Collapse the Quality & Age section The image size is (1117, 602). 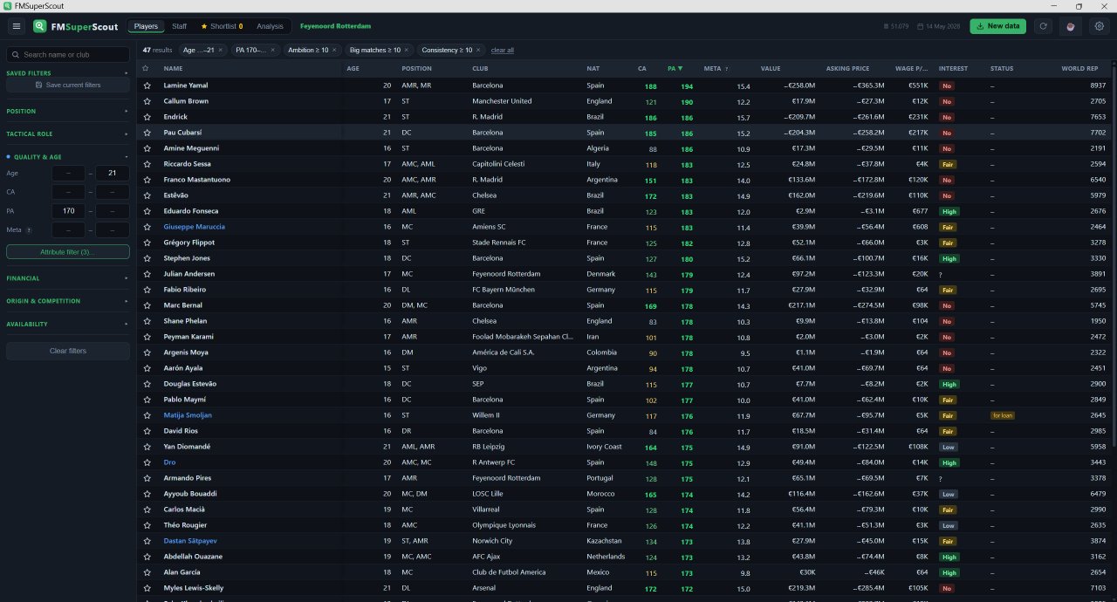click(x=67, y=157)
